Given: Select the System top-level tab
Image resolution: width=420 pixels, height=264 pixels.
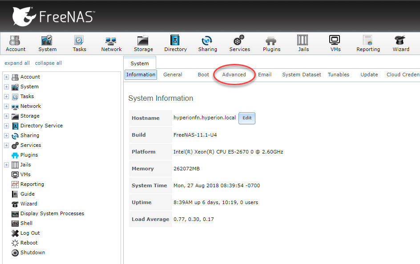Looking at the screenshot, I should 140,63.
